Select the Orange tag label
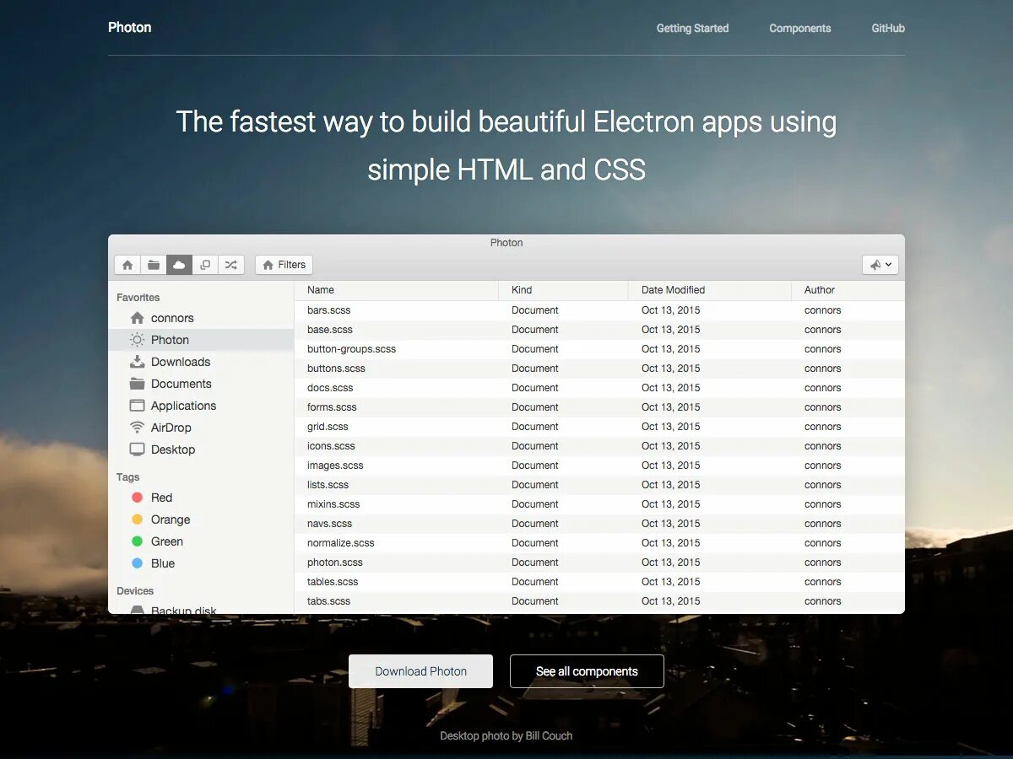Viewport: 1013px width, 759px height. click(x=171, y=519)
